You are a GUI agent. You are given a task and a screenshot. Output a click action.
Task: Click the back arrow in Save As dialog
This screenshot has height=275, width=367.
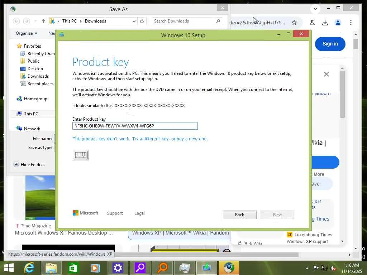click(16, 21)
